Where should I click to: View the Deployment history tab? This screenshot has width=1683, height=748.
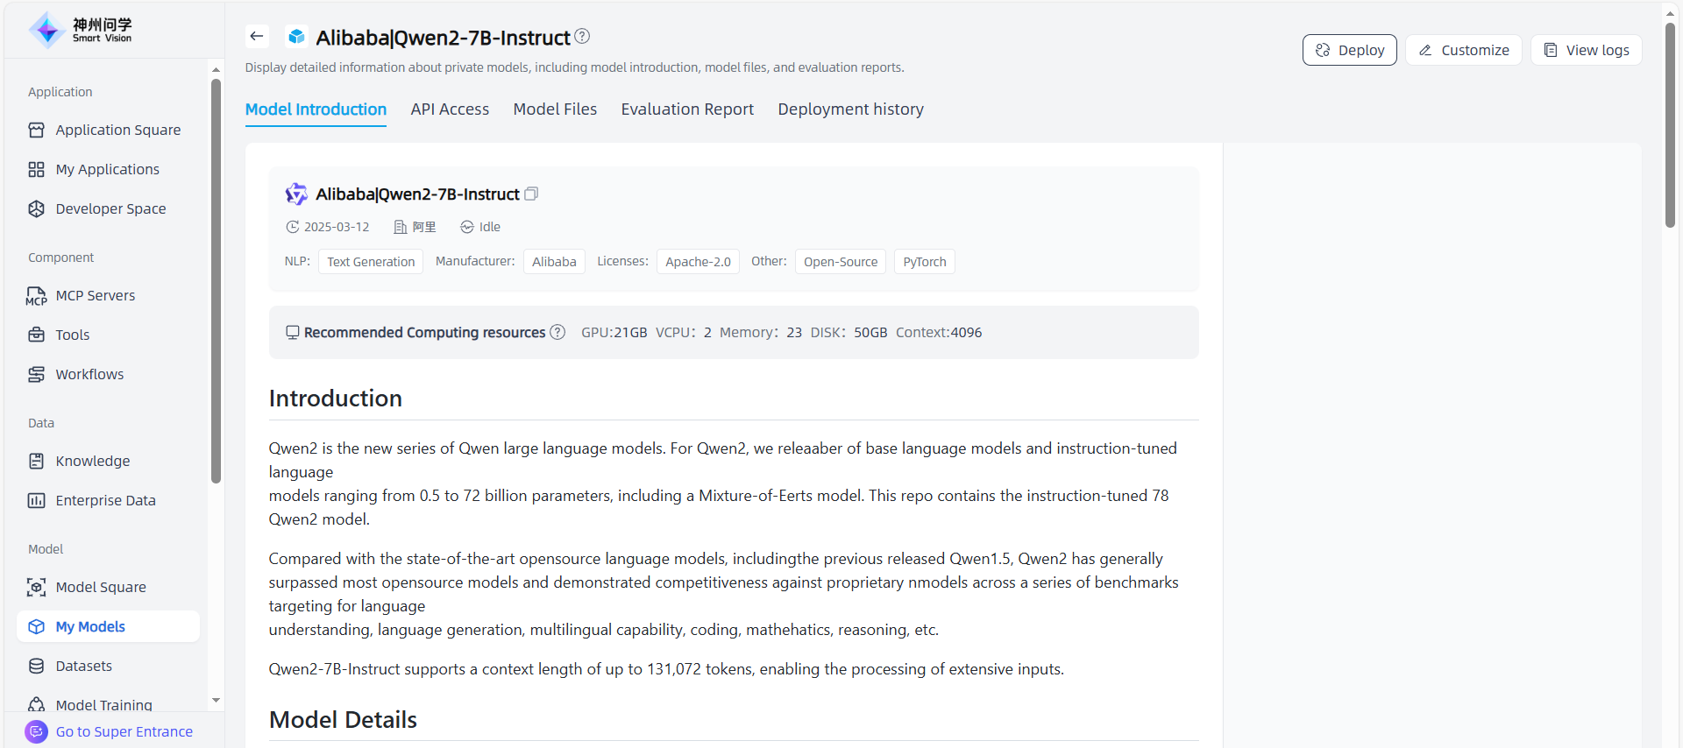(850, 109)
